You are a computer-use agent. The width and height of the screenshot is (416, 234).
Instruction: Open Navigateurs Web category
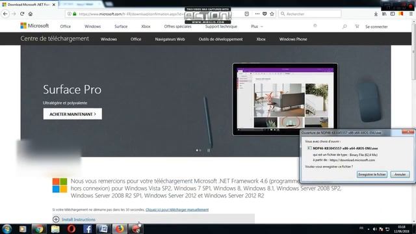pyautogui.click(x=170, y=39)
